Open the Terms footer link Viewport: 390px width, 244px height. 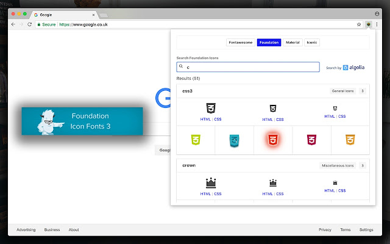pyautogui.click(x=346, y=230)
